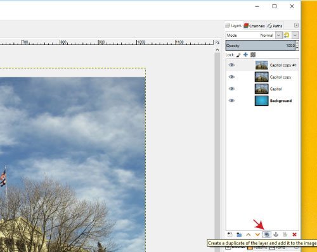Open the layer Mode dropdown arrow
Screen dimensions: 317x252
click(x=279, y=35)
